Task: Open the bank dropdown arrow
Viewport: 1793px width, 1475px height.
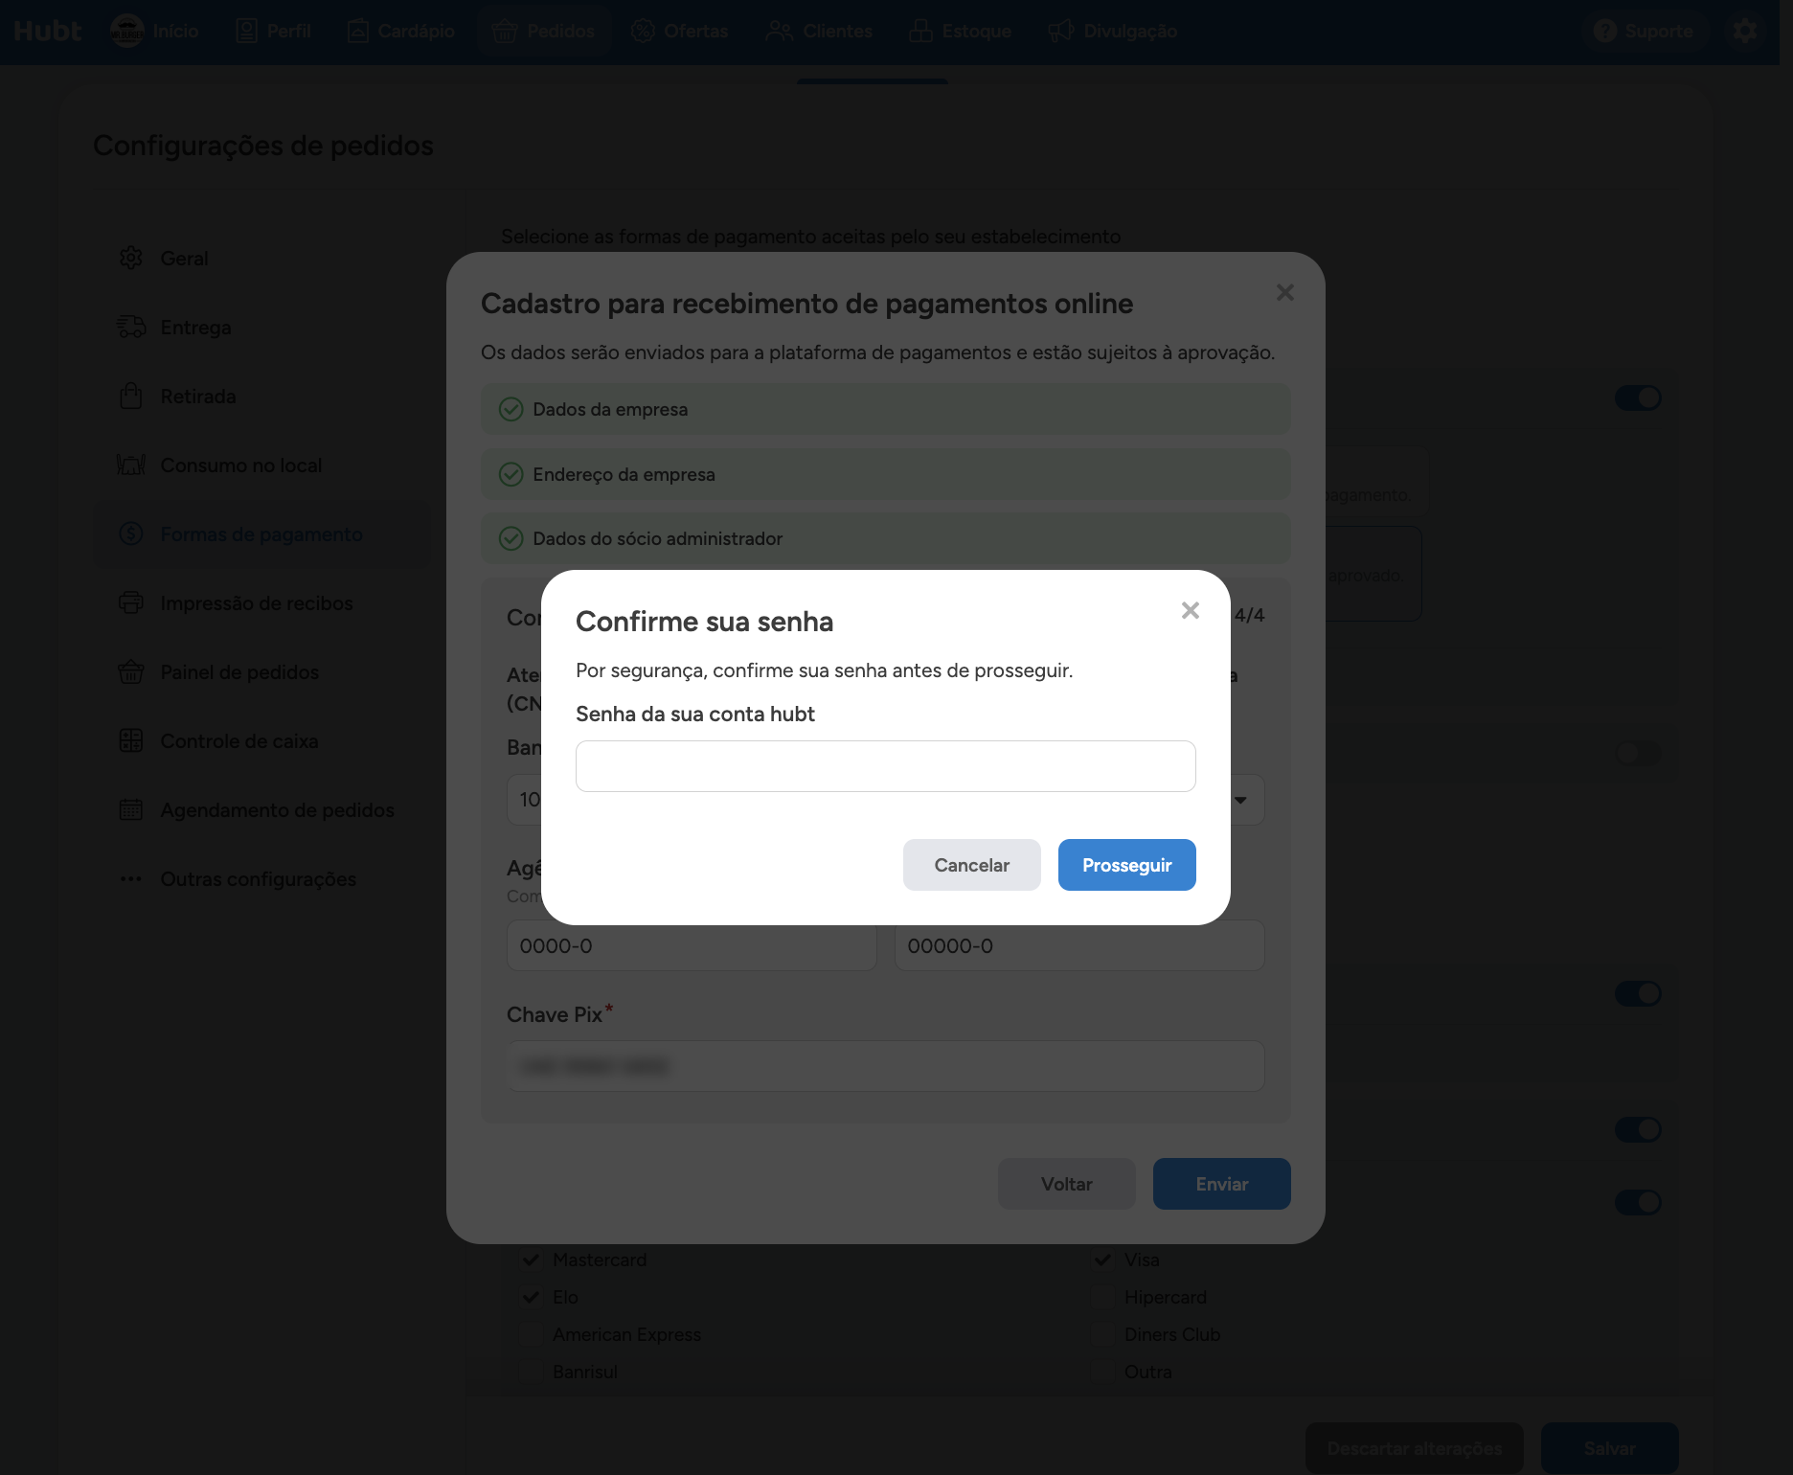Action: click(x=1240, y=800)
